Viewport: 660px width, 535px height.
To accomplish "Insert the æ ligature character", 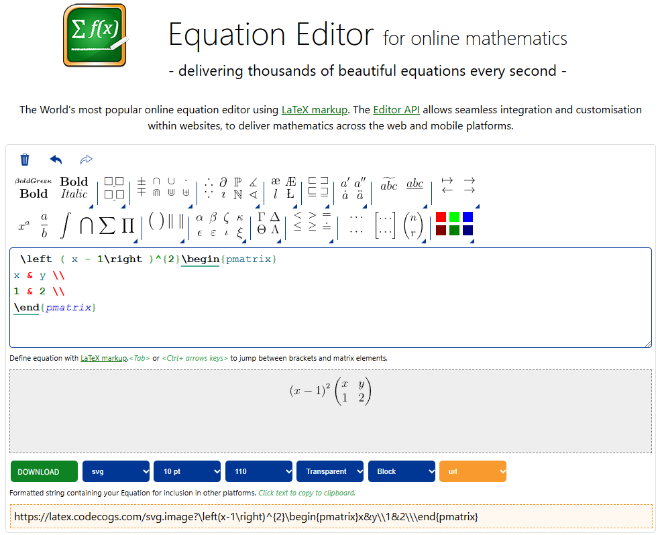I will click(275, 181).
